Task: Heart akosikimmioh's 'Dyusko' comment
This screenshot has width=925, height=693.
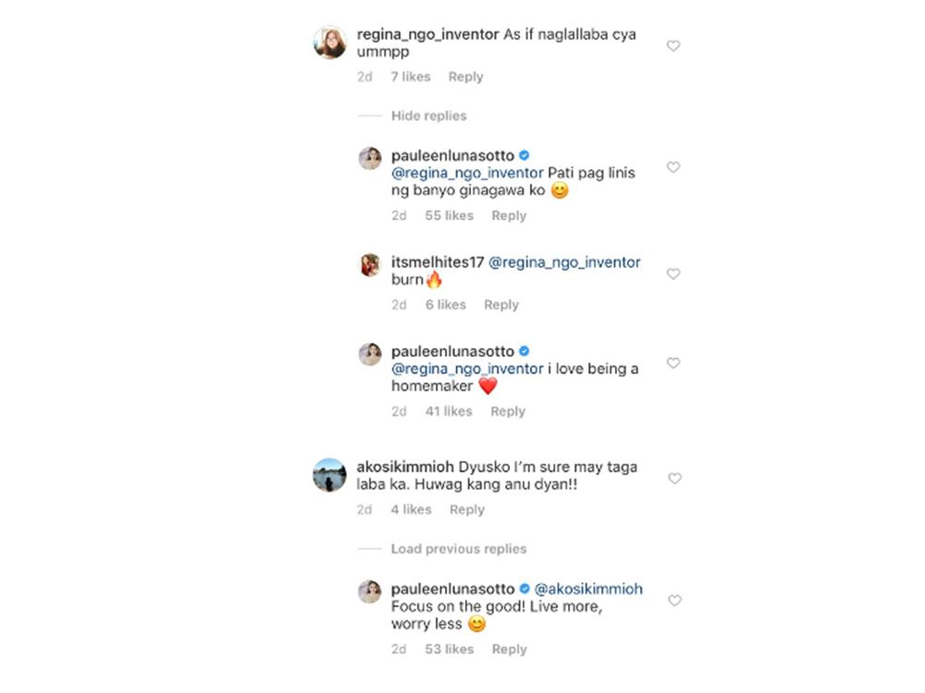Action: point(674,479)
